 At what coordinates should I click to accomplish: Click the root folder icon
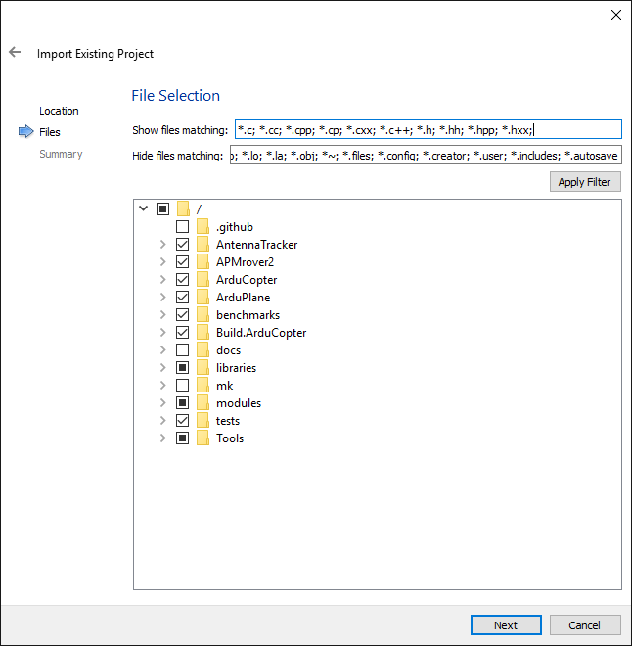(183, 208)
